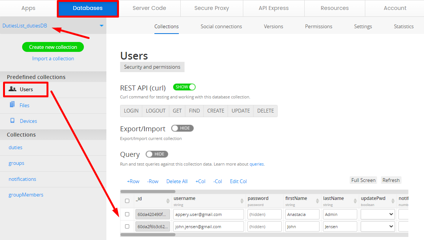Screen dimensions: 424x240
Task: Click the Full Screen button
Action: 363,180
